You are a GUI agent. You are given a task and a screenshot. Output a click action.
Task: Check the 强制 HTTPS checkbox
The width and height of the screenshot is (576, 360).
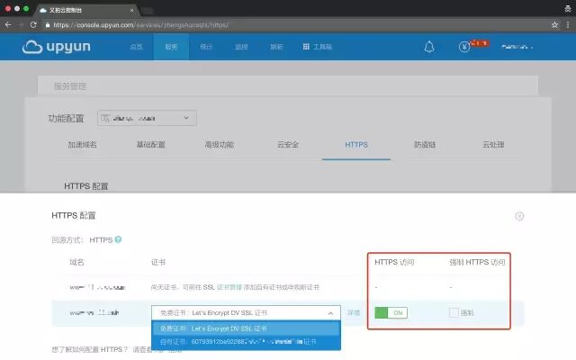454,312
